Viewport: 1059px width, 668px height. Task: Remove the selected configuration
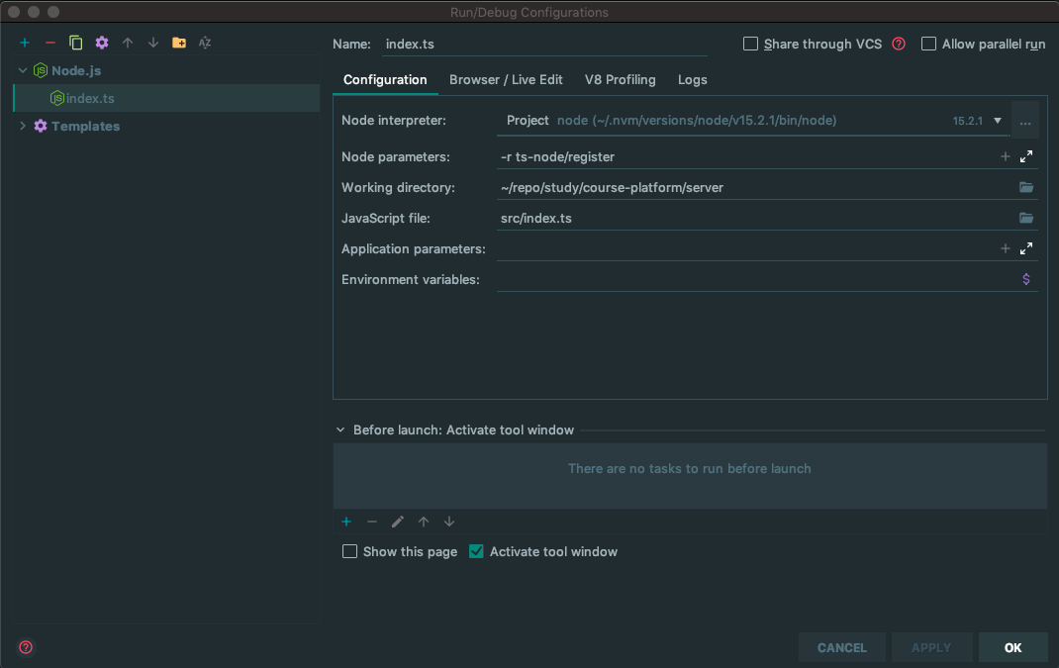pos(50,43)
